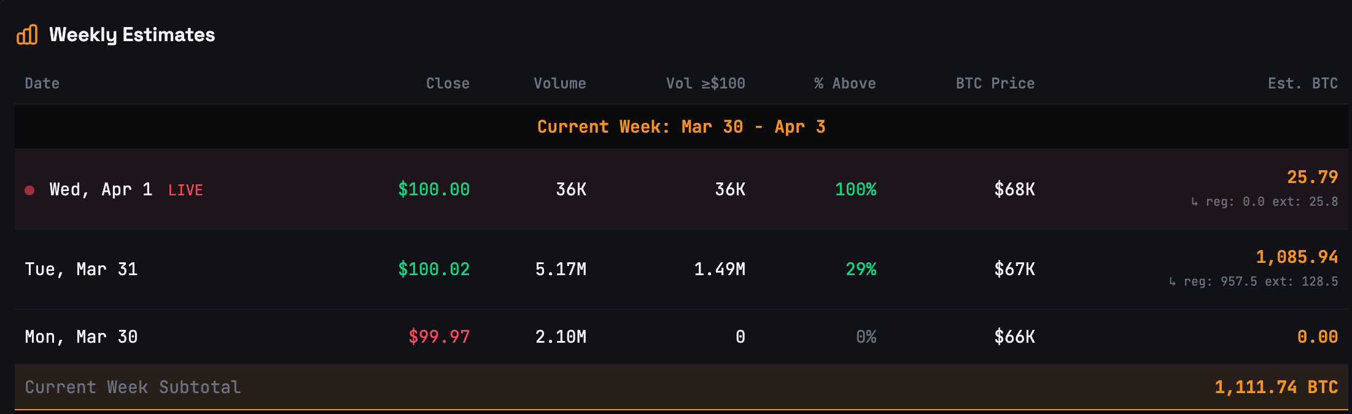This screenshot has width=1352, height=414.
Task: Click the Date column header
Action: click(41, 83)
